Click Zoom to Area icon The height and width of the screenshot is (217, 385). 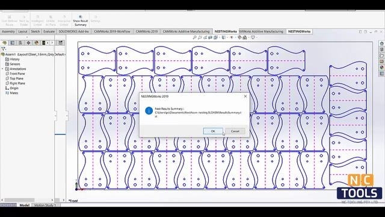point(200,37)
